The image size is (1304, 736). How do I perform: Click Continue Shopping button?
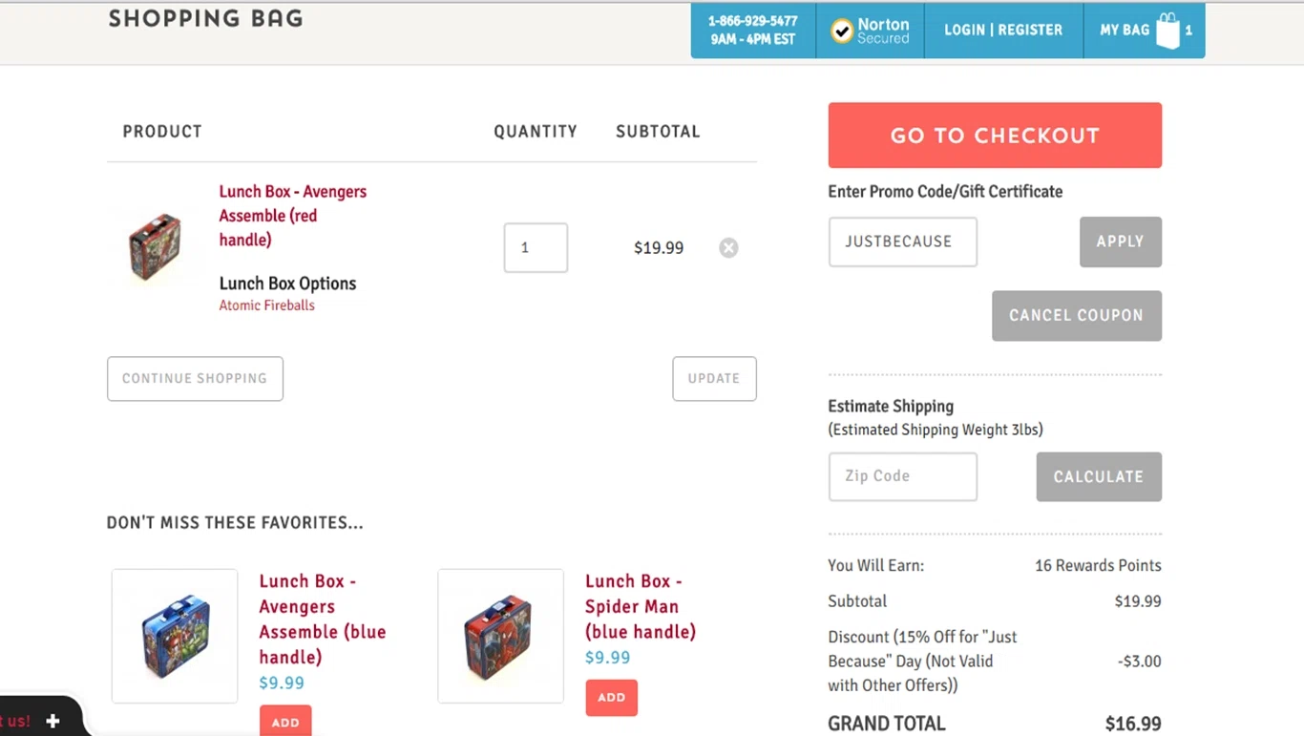195,378
